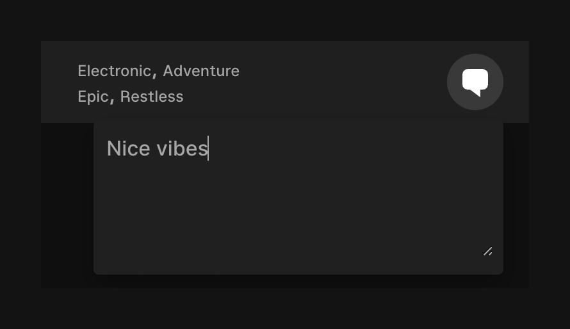The width and height of the screenshot is (570, 329).
Task: Click the resize grip of the comment box
Action: (x=487, y=252)
